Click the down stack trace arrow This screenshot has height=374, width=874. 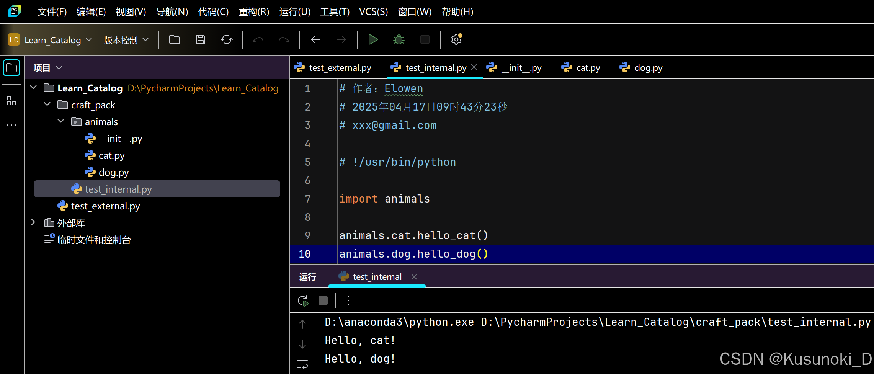click(302, 344)
